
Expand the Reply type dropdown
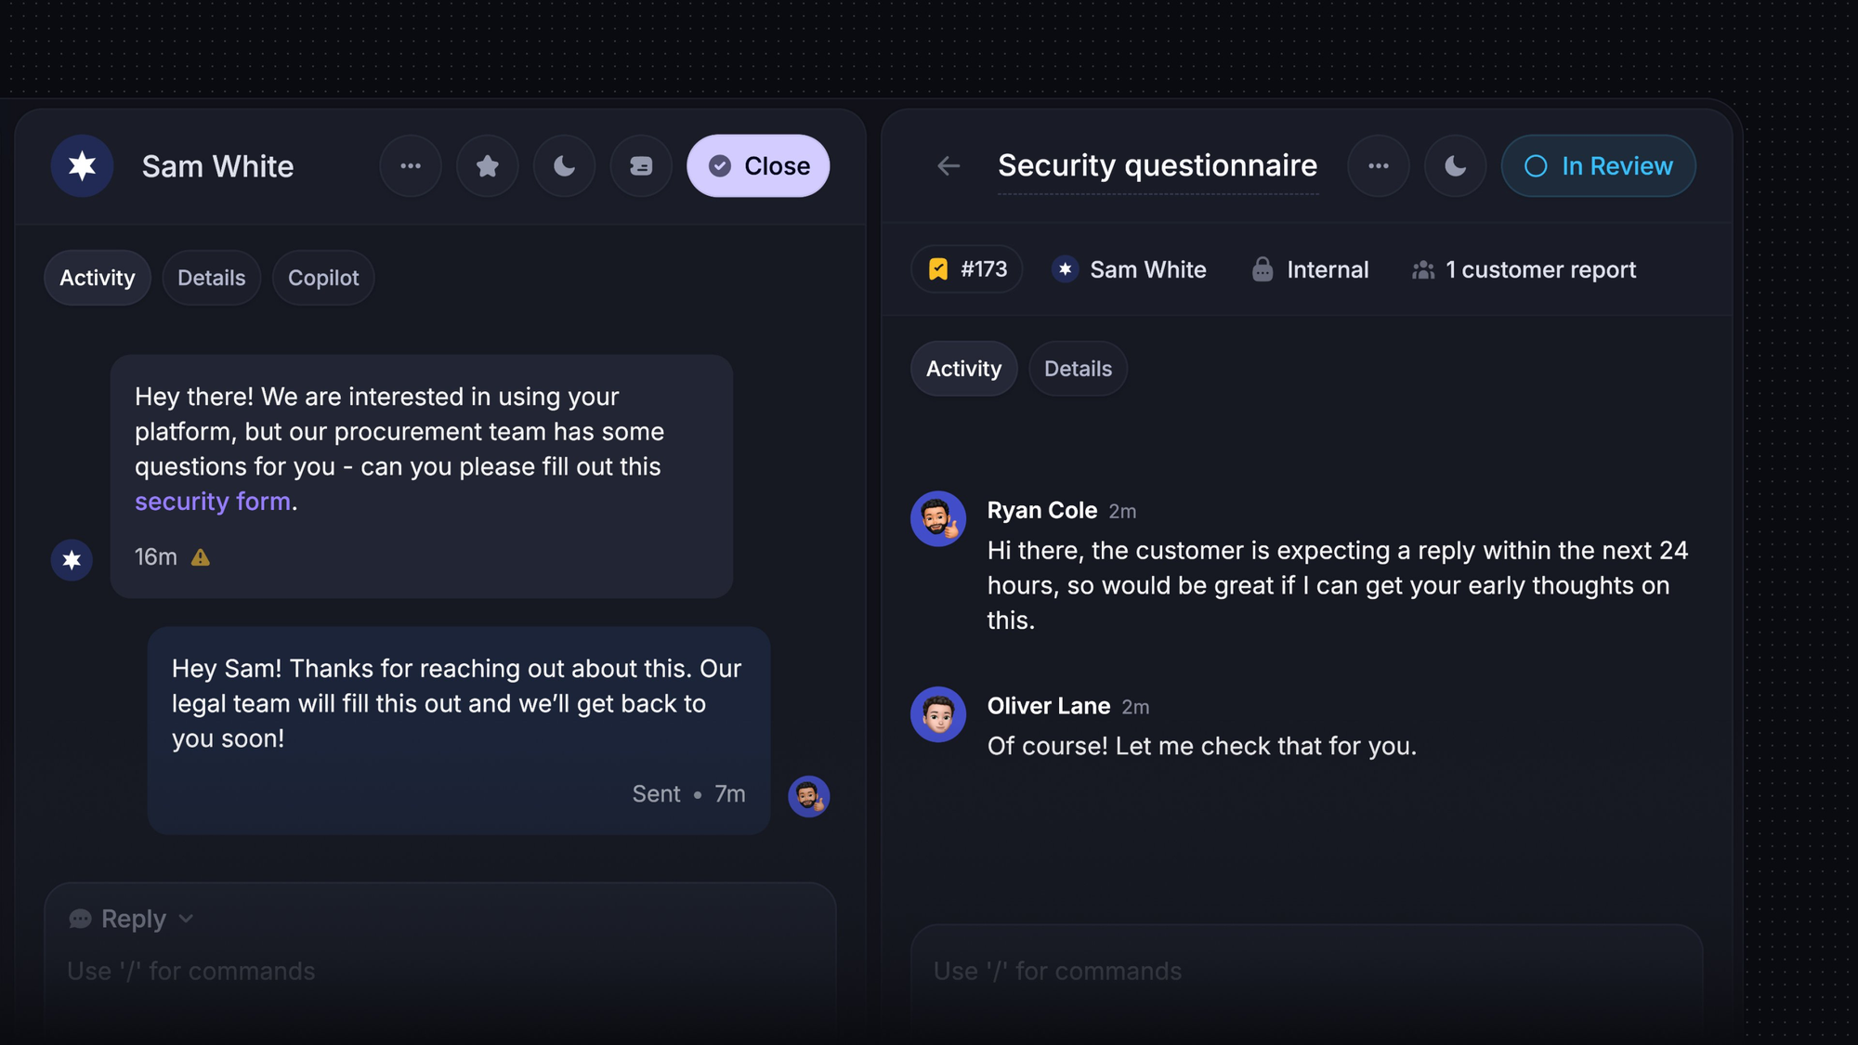coord(132,919)
